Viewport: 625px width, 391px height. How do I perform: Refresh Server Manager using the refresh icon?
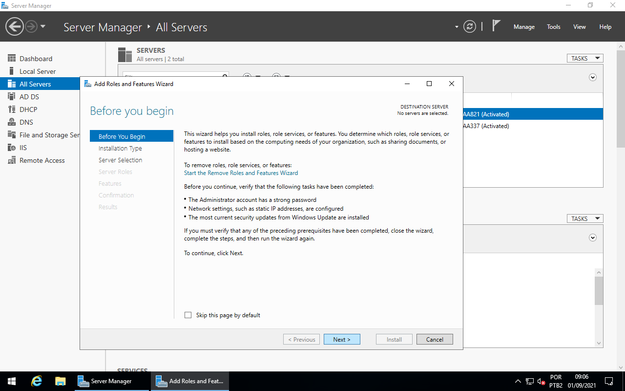click(x=469, y=26)
